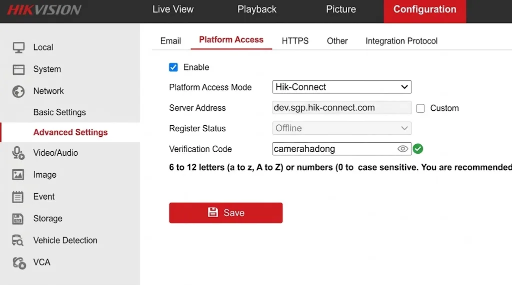Uncheck the Enable checkbox
The width and height of the screenshot is (512, 285).
click(x=173, y=67)
